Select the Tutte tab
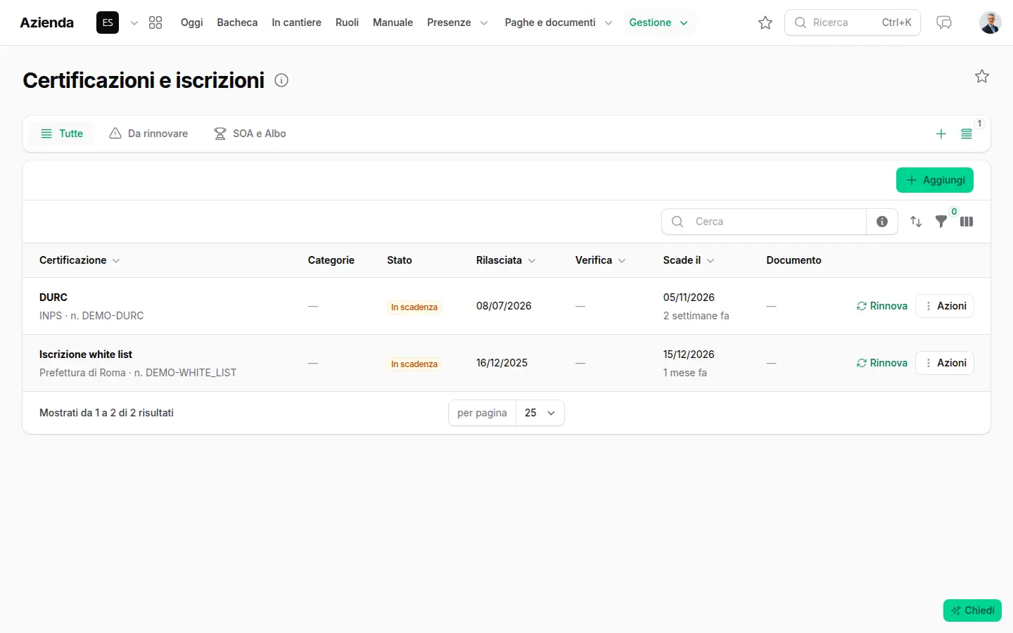Screen dimensions: 1013x633 tap(62, 134)
